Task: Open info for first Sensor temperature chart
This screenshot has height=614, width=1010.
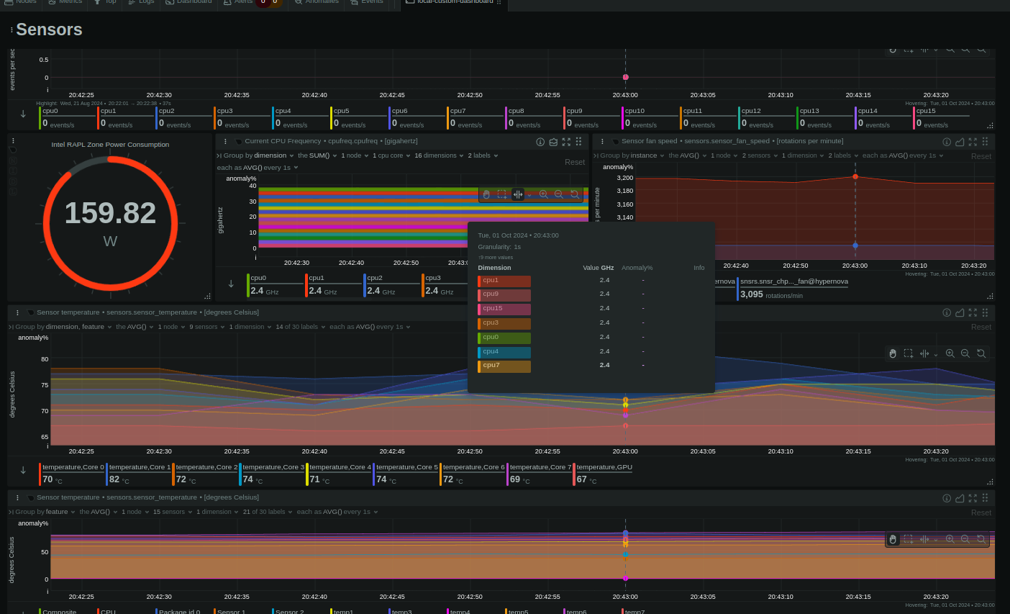Action: tap(947, 312)
